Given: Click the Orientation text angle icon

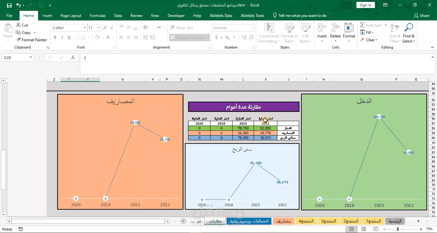Looking at the screenshot, I should coord(146,28).
